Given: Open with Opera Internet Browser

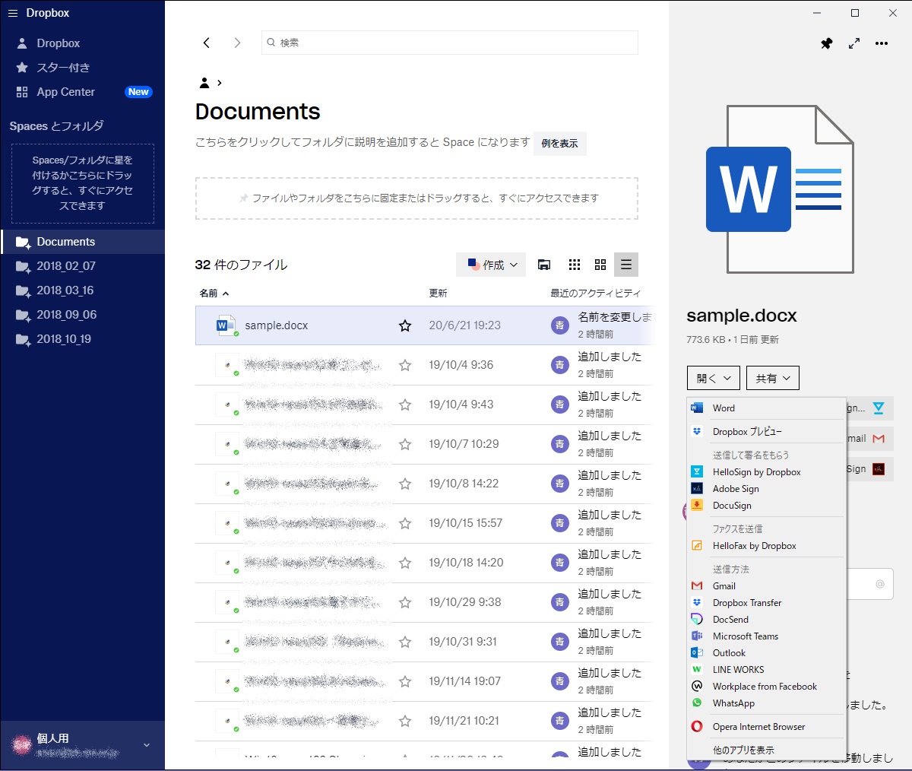Looking at the screenshot, I should tap(766, 727).
